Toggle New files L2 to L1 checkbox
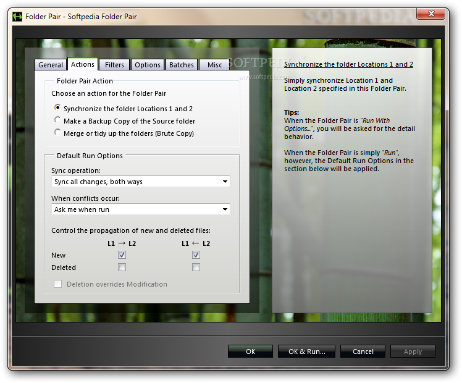The width and height of the screenshot is (462, 383). coord(196,255)
